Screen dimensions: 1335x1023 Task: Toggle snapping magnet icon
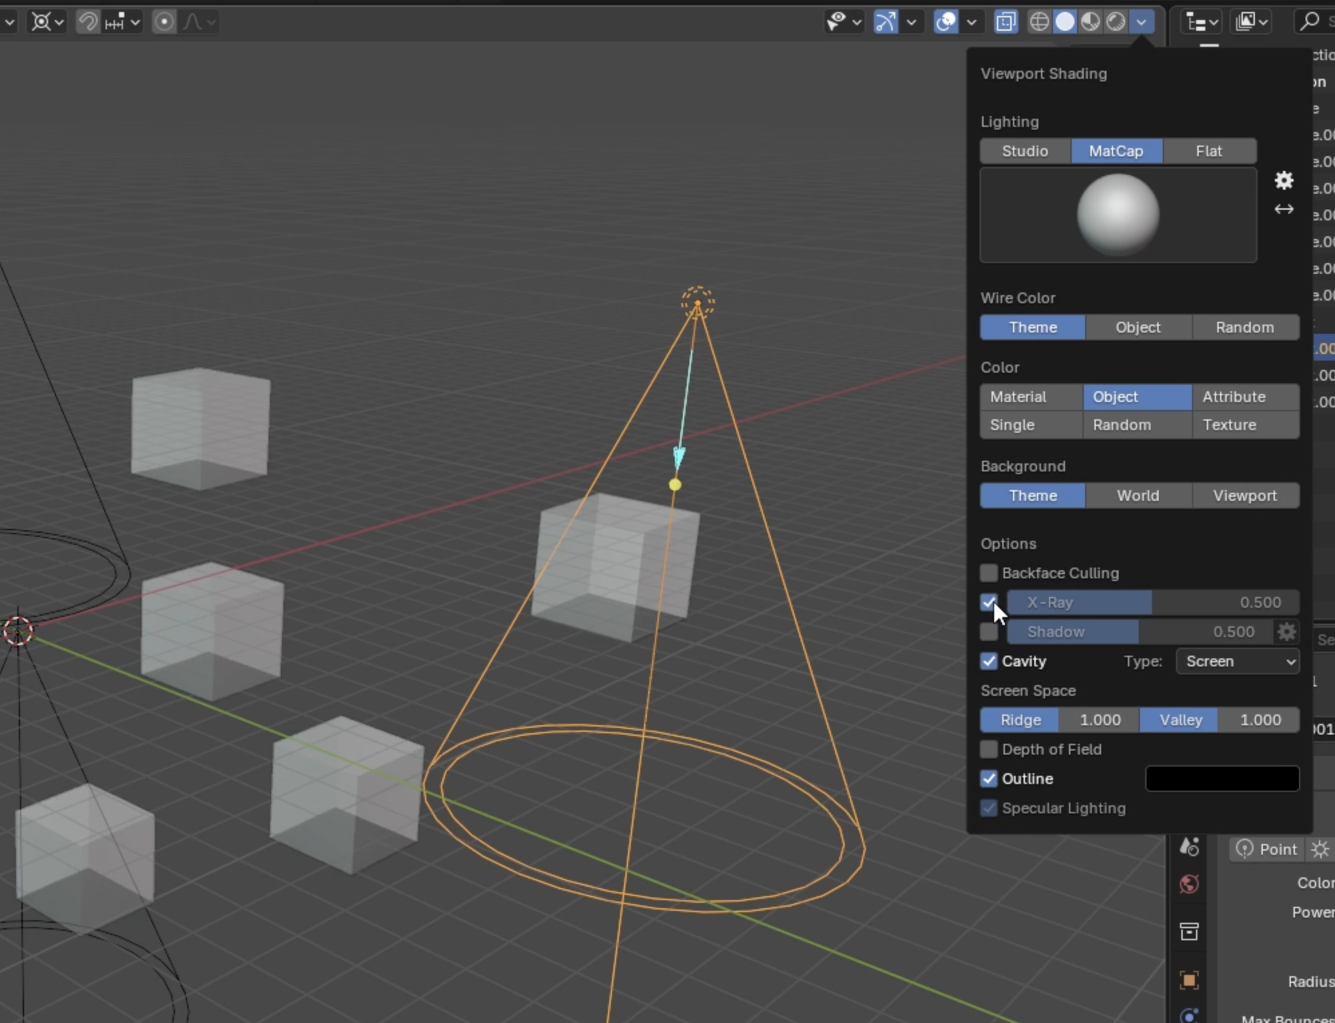click(88, 22)
